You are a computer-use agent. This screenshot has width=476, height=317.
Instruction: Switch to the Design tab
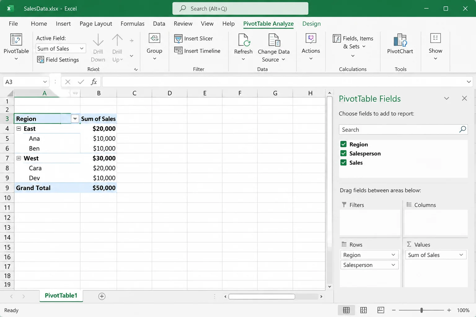(x=311, y=24)
